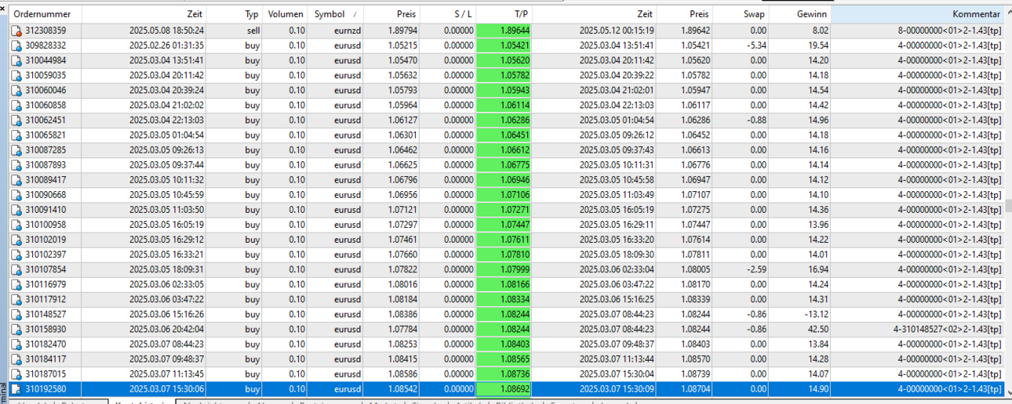Click the order icon beside 310060046
This screenshot has height=404, width=1012.
point(16,90)
